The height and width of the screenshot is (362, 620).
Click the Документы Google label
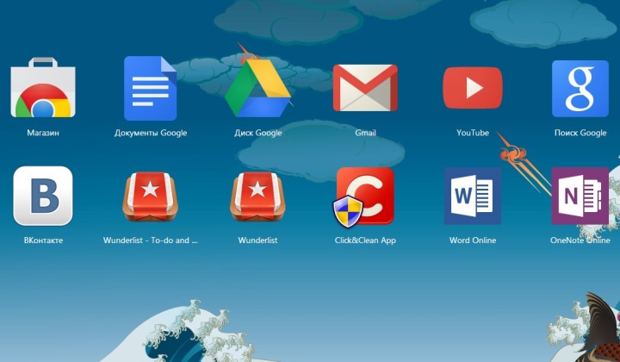150,133
